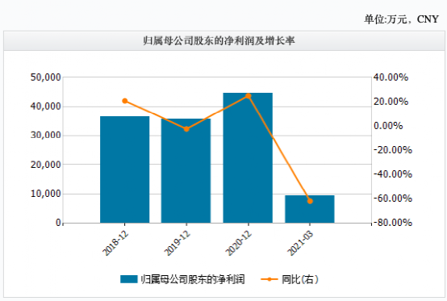
Task: Toggle the orange 同比(右) legend marker
Action: point(269,279)
